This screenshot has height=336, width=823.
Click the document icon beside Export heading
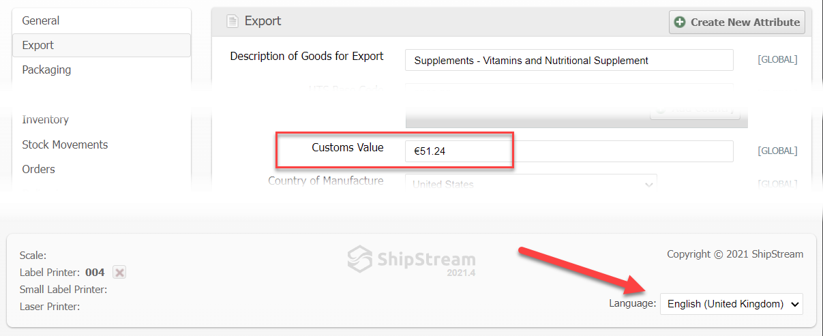(233, 22)
